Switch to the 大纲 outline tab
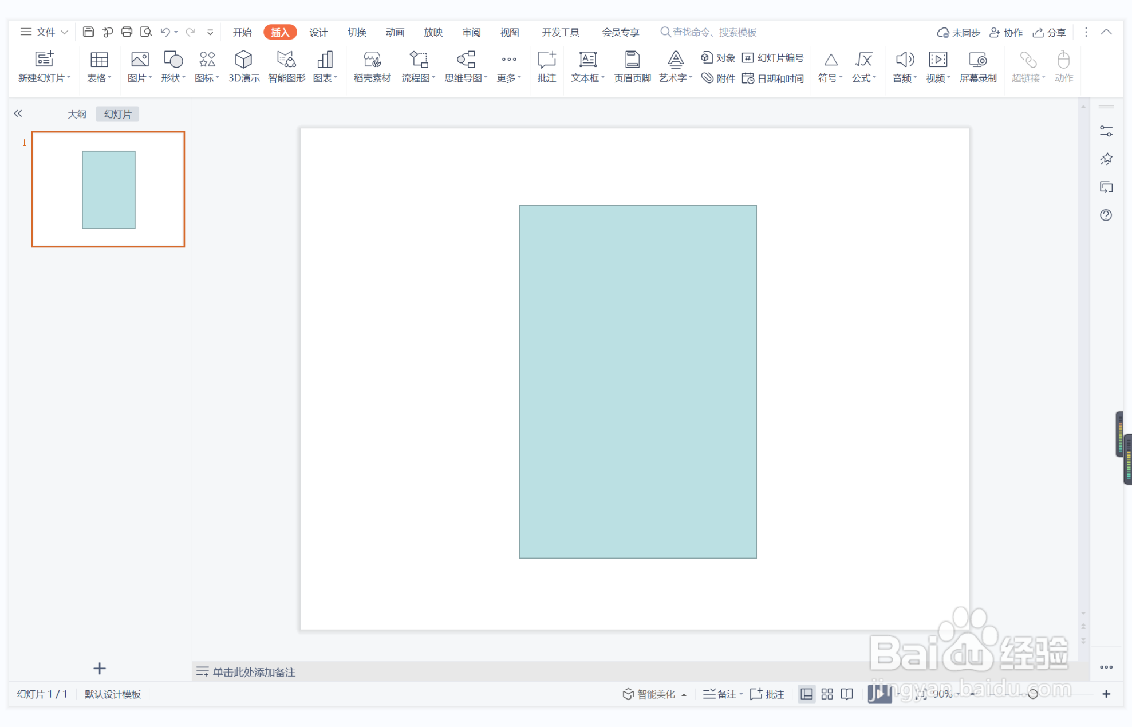The width and height of the screenshot is (1132, 727). point(77,114)
